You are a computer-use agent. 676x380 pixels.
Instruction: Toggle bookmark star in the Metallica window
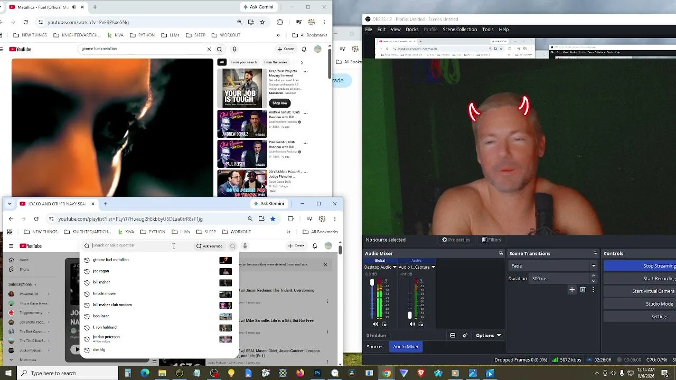click(262, 22)
